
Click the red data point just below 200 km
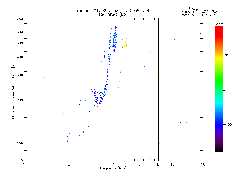pyautogui.click(x=98, y=106)
